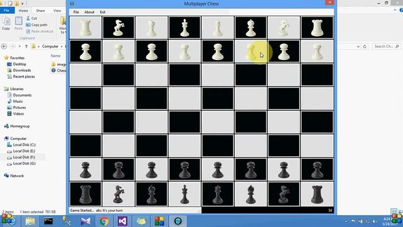
Task: Select Local Disk (F:) in navigation pane
Action: pyautogui.click(x=21, y=157)
